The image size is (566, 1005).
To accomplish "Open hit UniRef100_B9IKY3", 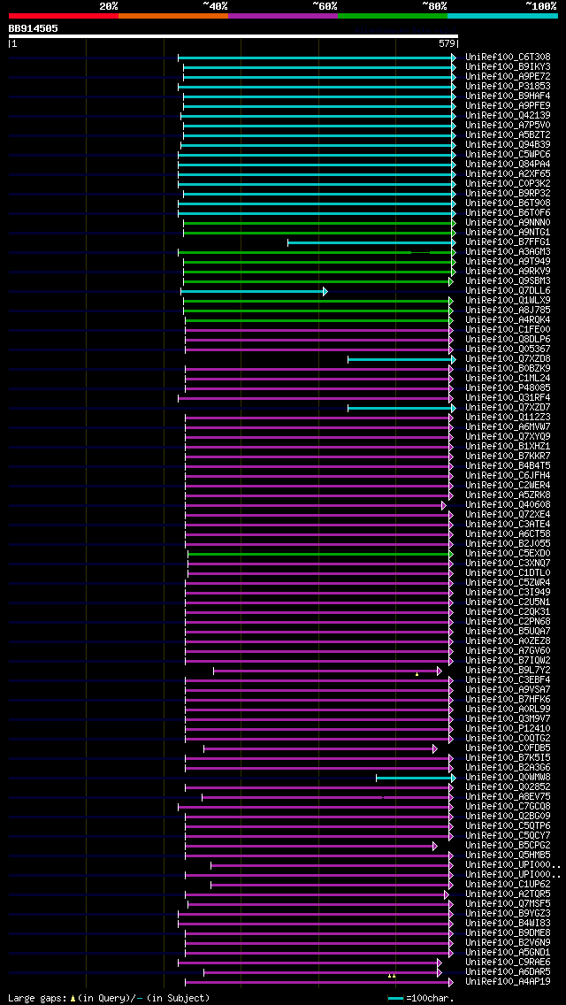I will tap(508, 66).
